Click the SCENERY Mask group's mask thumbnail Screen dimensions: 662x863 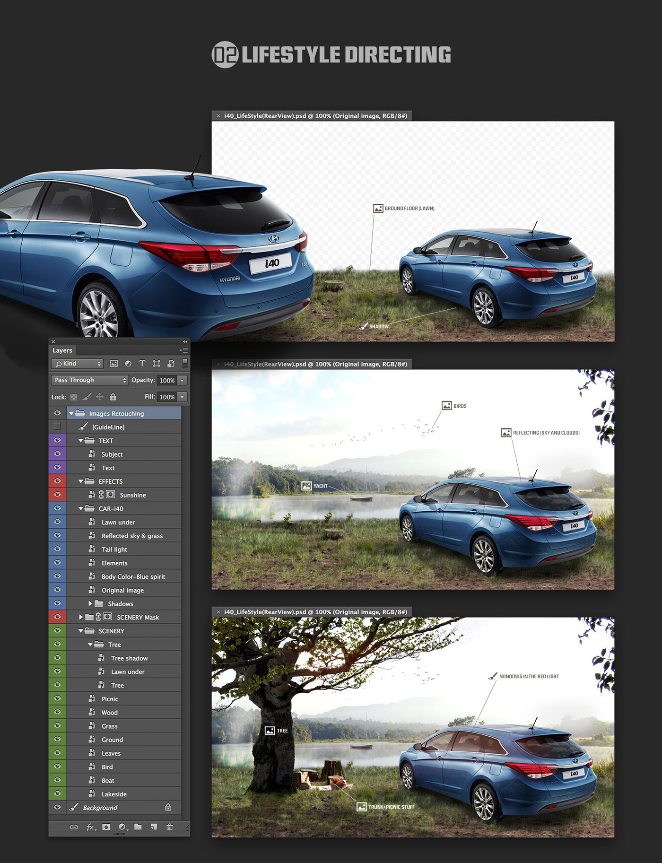pos(107,617)
